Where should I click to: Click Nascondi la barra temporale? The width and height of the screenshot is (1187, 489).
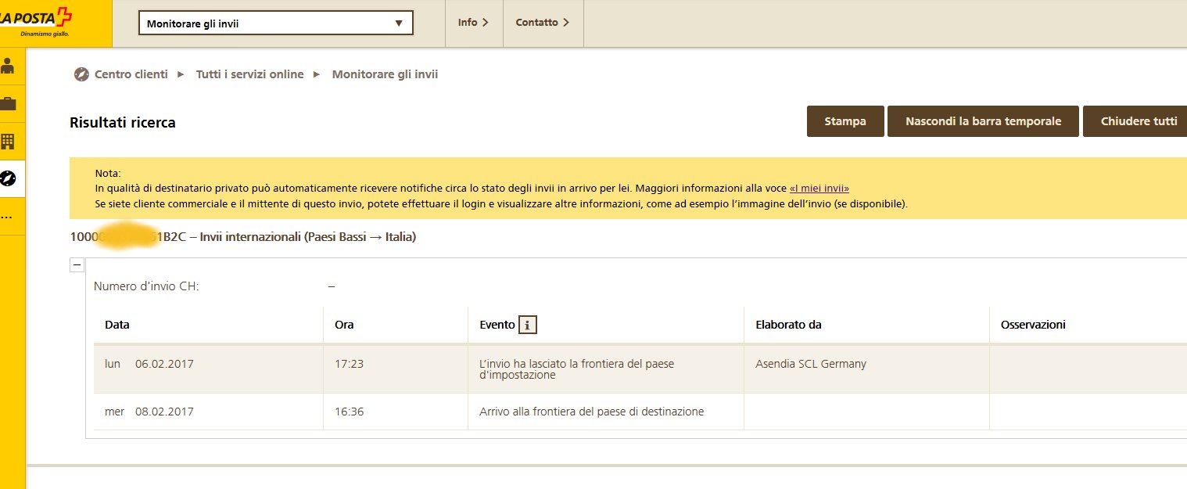point(983,121)
